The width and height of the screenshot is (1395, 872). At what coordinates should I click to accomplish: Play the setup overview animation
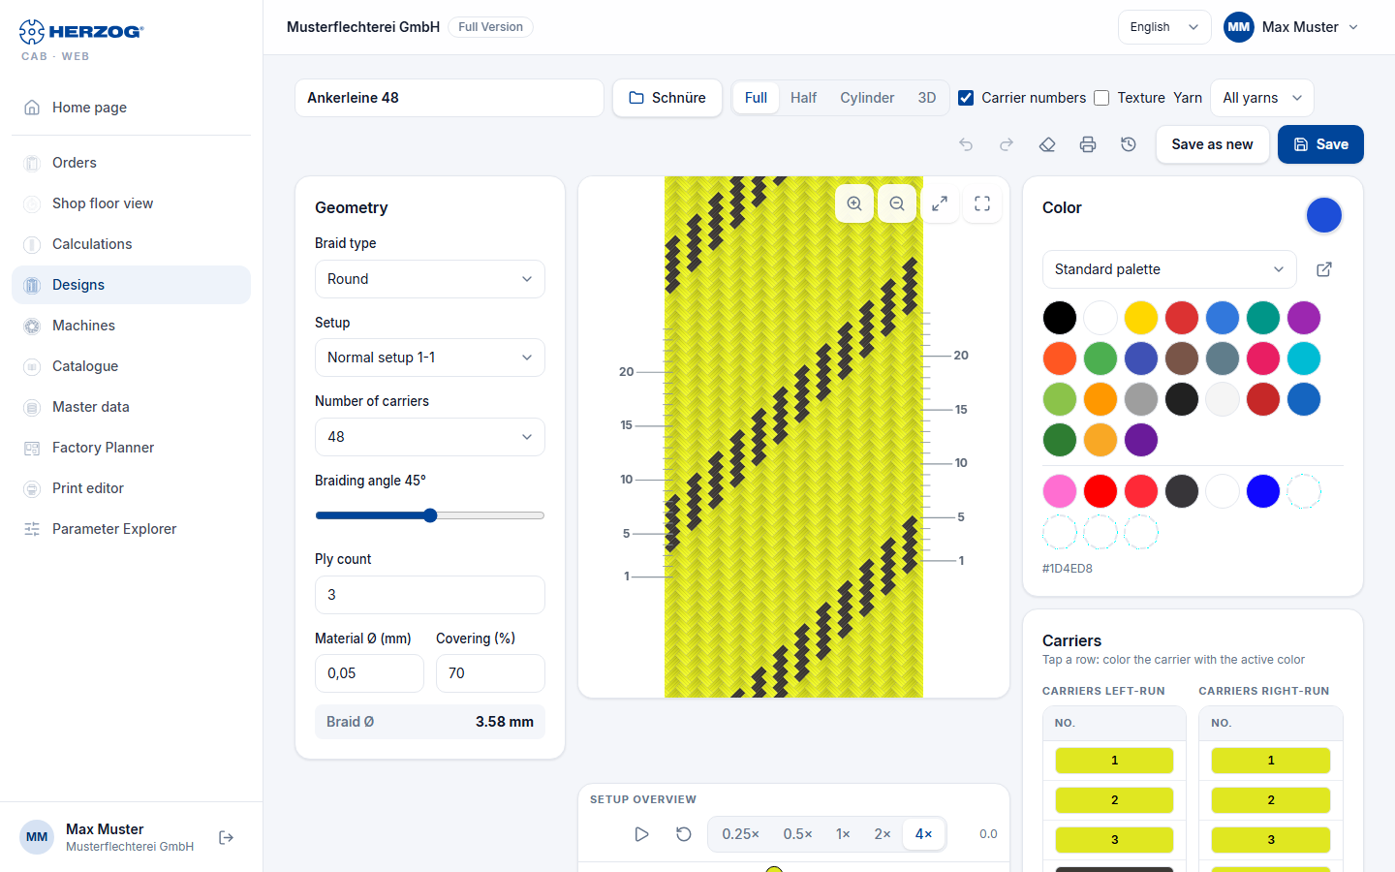[641, 834]
